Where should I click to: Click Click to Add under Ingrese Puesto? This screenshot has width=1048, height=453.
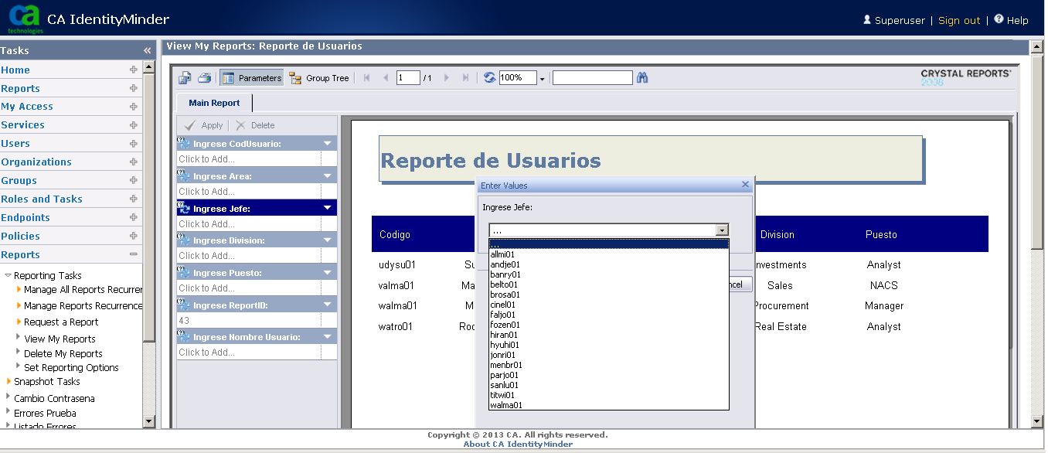coord(248,288)
